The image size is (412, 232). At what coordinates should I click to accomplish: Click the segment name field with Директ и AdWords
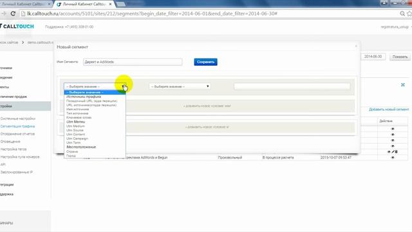133,62
